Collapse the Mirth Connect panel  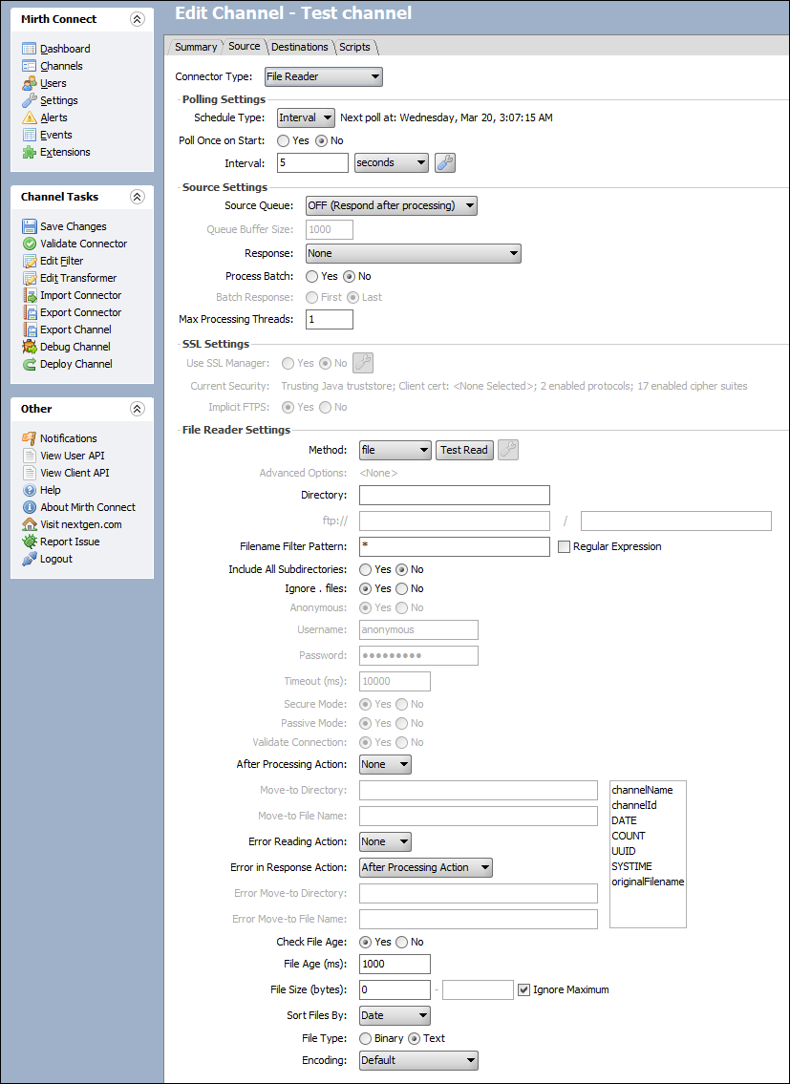point(137,19)
